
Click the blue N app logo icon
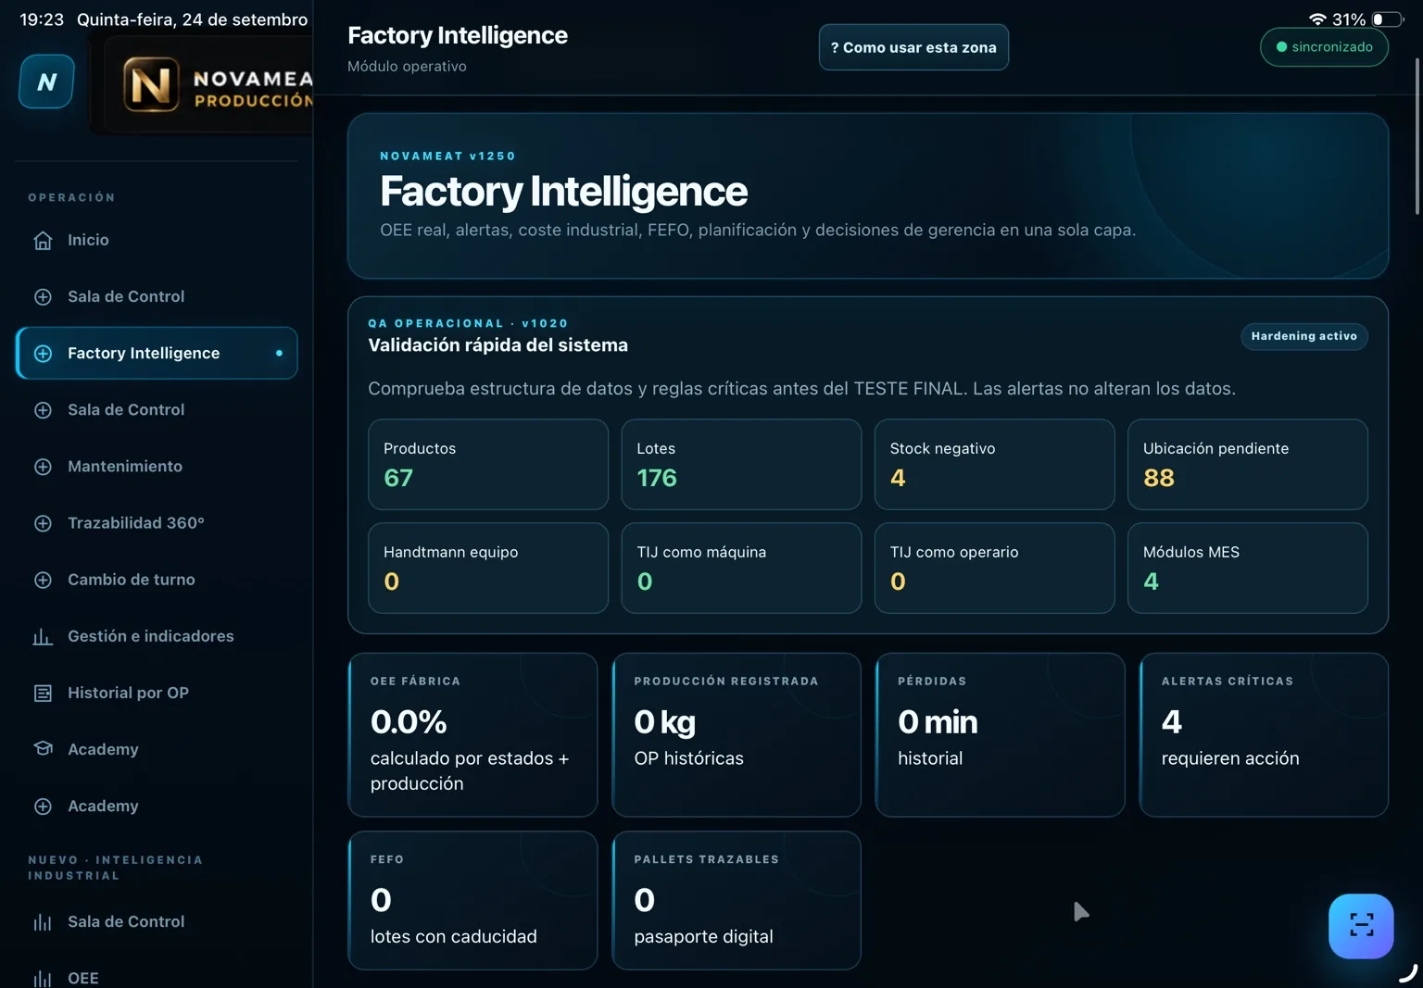pos(46,81)
